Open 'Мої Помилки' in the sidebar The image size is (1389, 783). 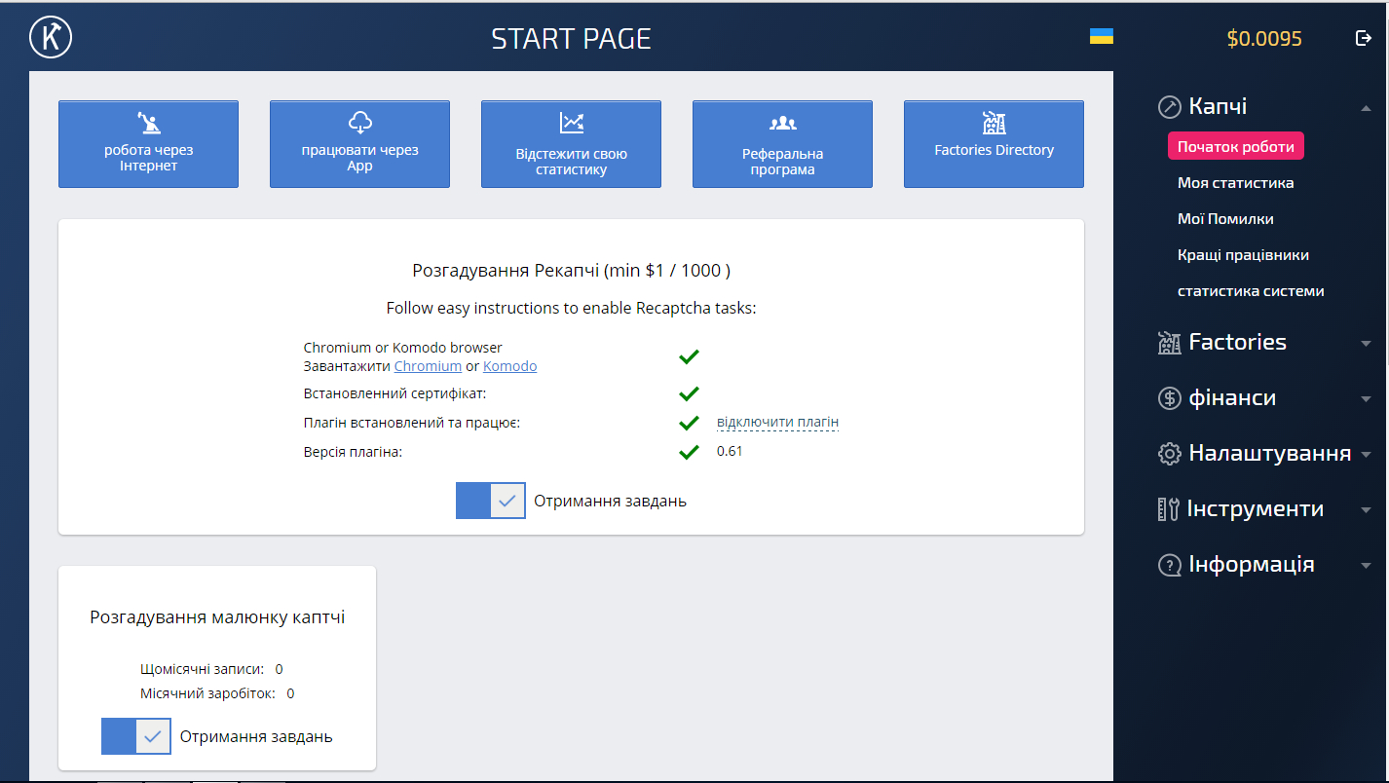coord(1225,219)
